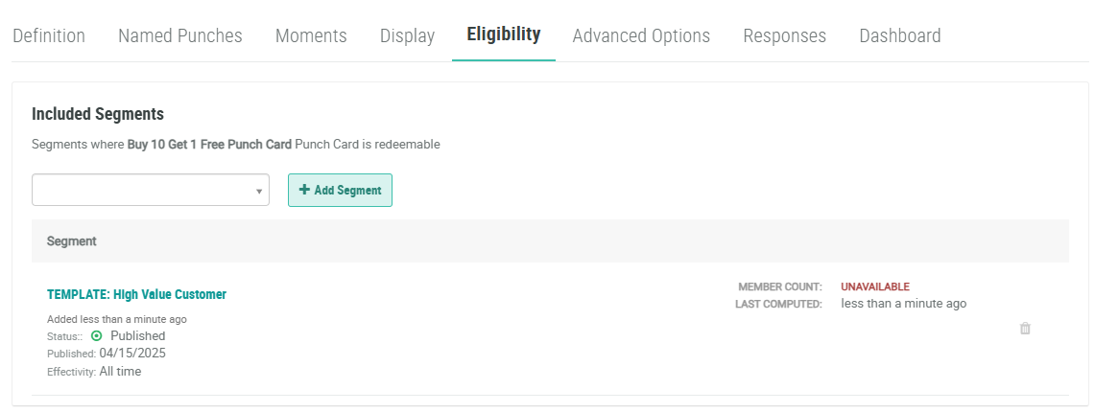1095x412 pixels.
Task: Click the Effectivity All time value
Action: (120, 372)
